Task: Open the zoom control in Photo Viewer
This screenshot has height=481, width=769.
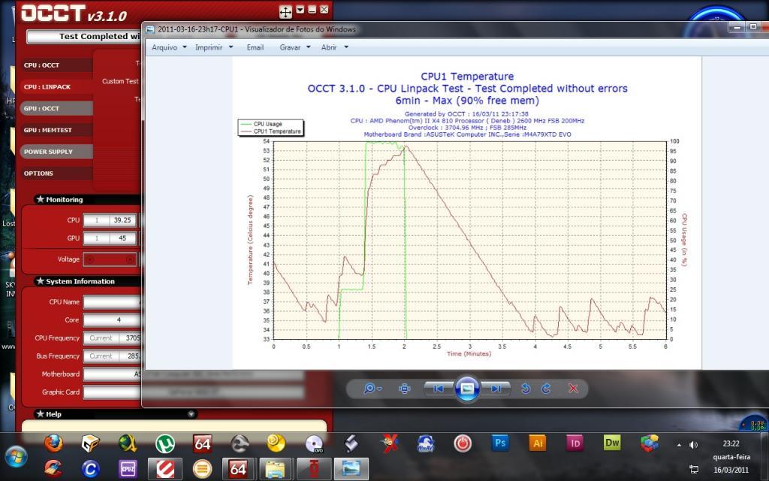Action: [372, 389]
